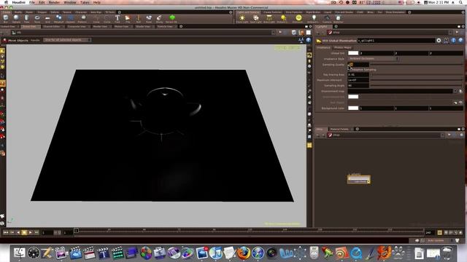Open parameter pane help question mark icon
The height and width of the screenshot is (262, 467).
pos(460,41)
